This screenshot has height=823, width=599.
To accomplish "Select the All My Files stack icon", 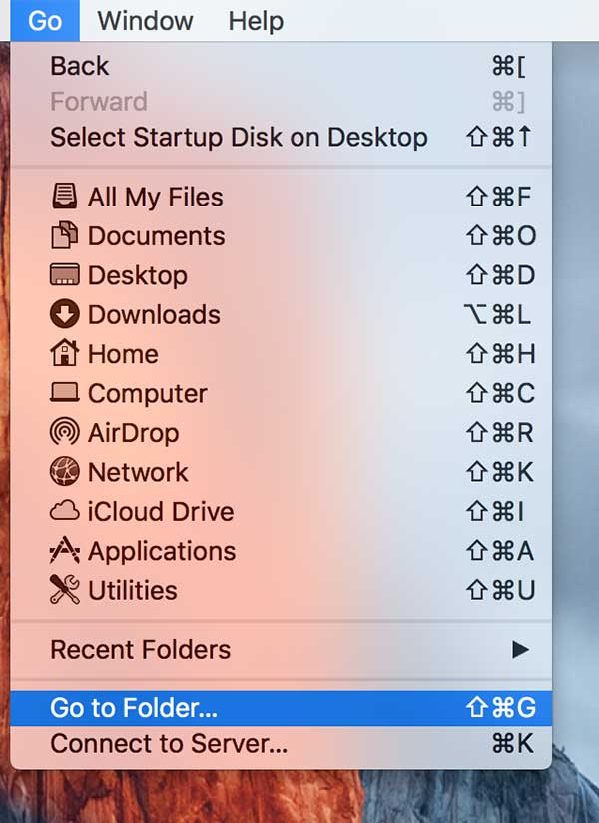I will [x=63, y=197].
